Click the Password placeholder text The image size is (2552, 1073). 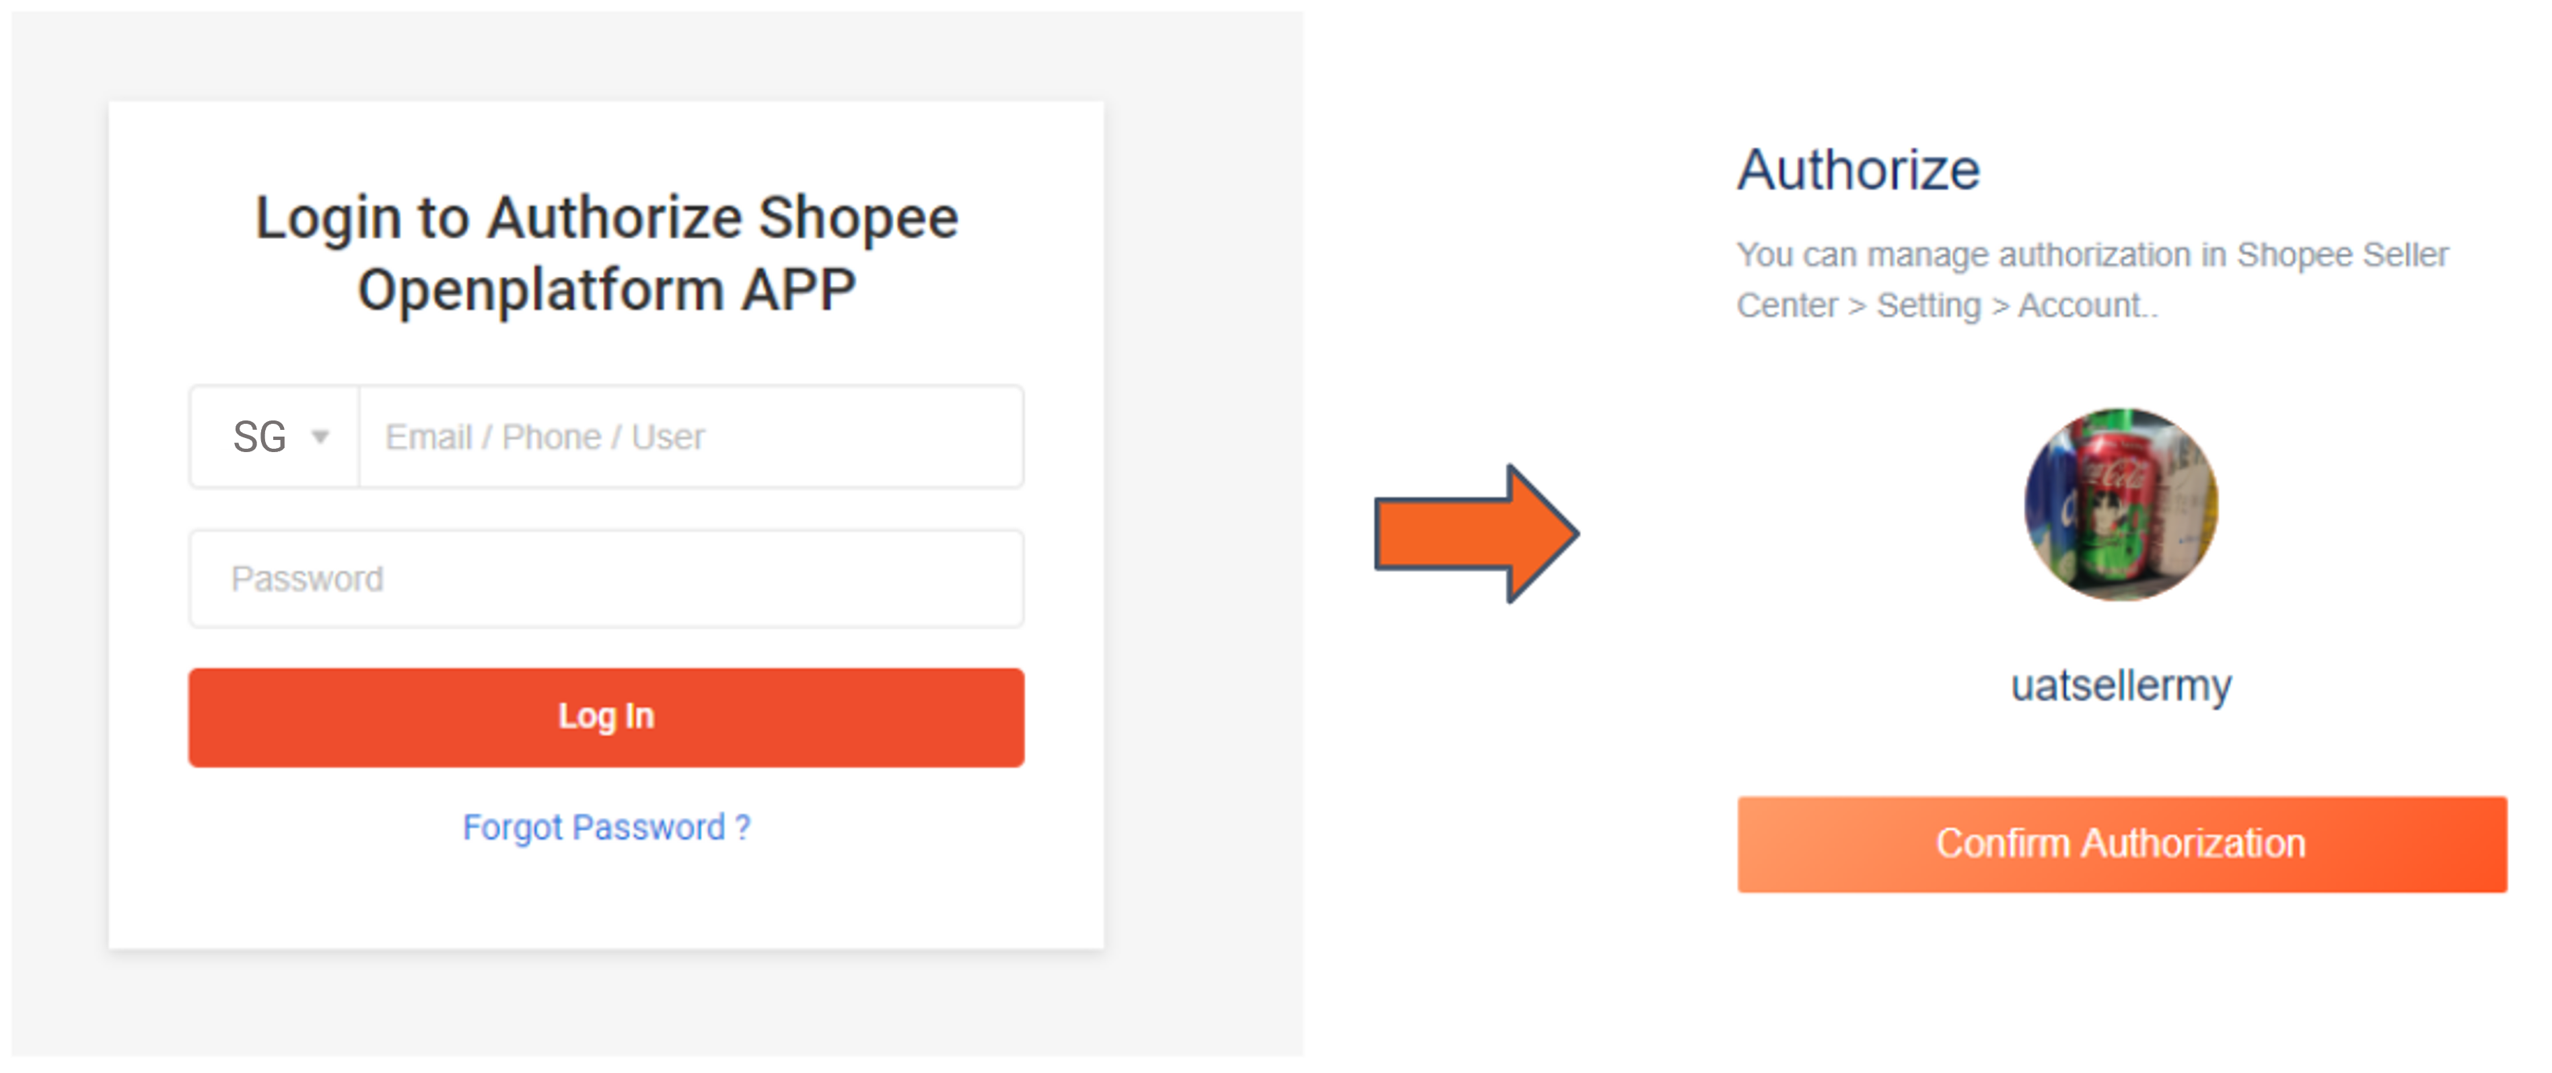[307, 577]
